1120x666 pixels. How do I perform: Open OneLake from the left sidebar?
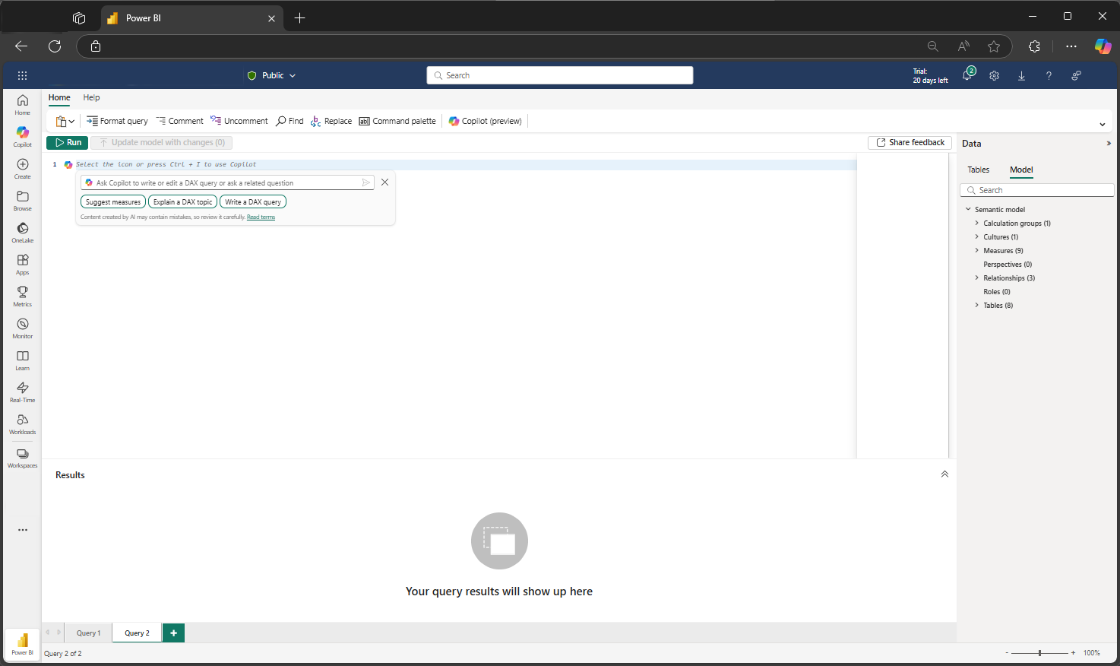point(23,232)
